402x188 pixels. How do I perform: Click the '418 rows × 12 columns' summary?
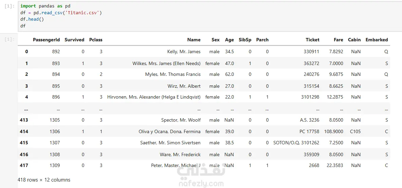[x=44, y=180]
